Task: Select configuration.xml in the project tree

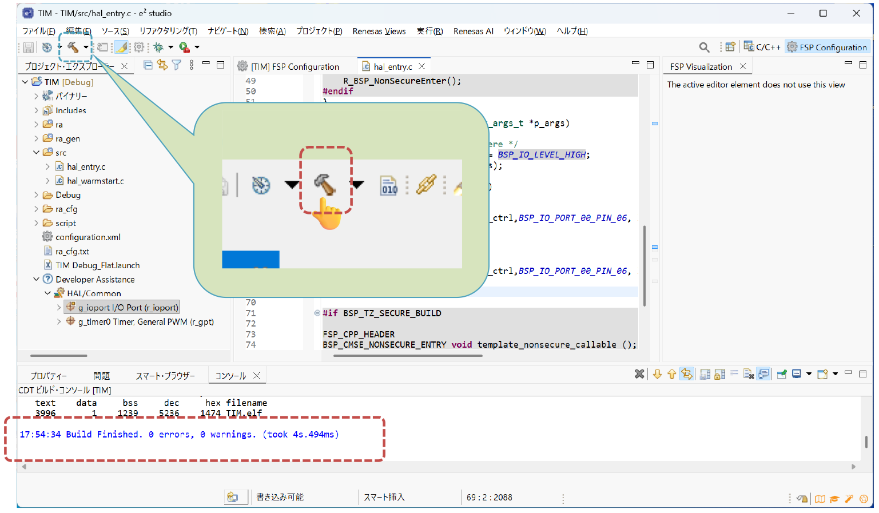Action: coord(87,237)
